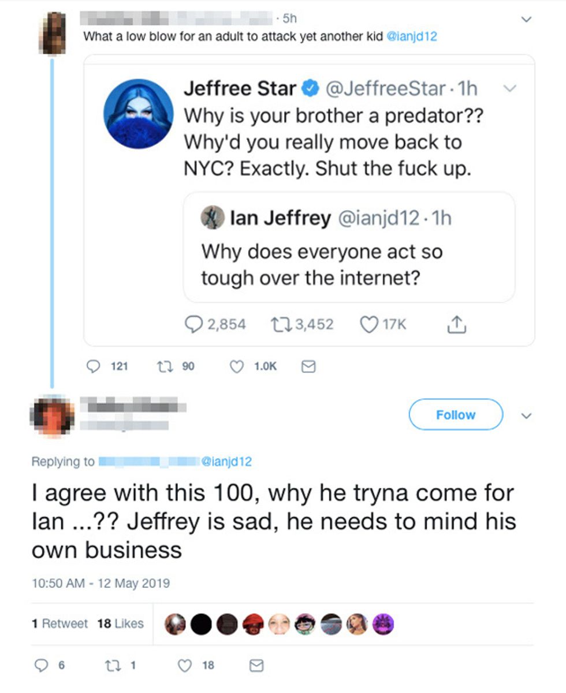The image size is (566, 693).
Task: Open reply icon showing 2,854 in quoted tweet
Action: pos(193,325)
